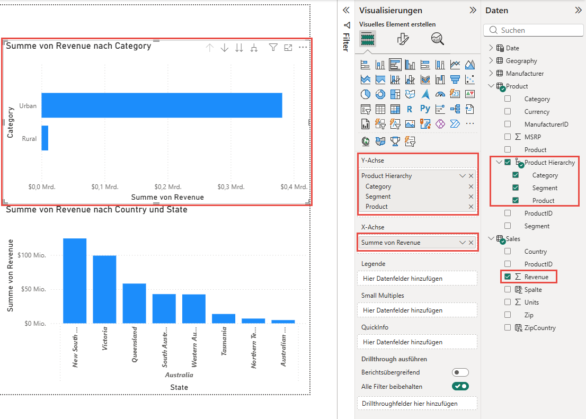Check the Country field checkbox
The image size is (586, 419).
coord(508,251)
